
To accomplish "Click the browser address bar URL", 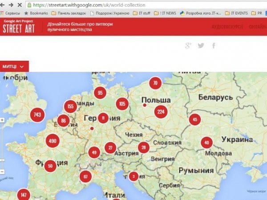I will [89, 5].
